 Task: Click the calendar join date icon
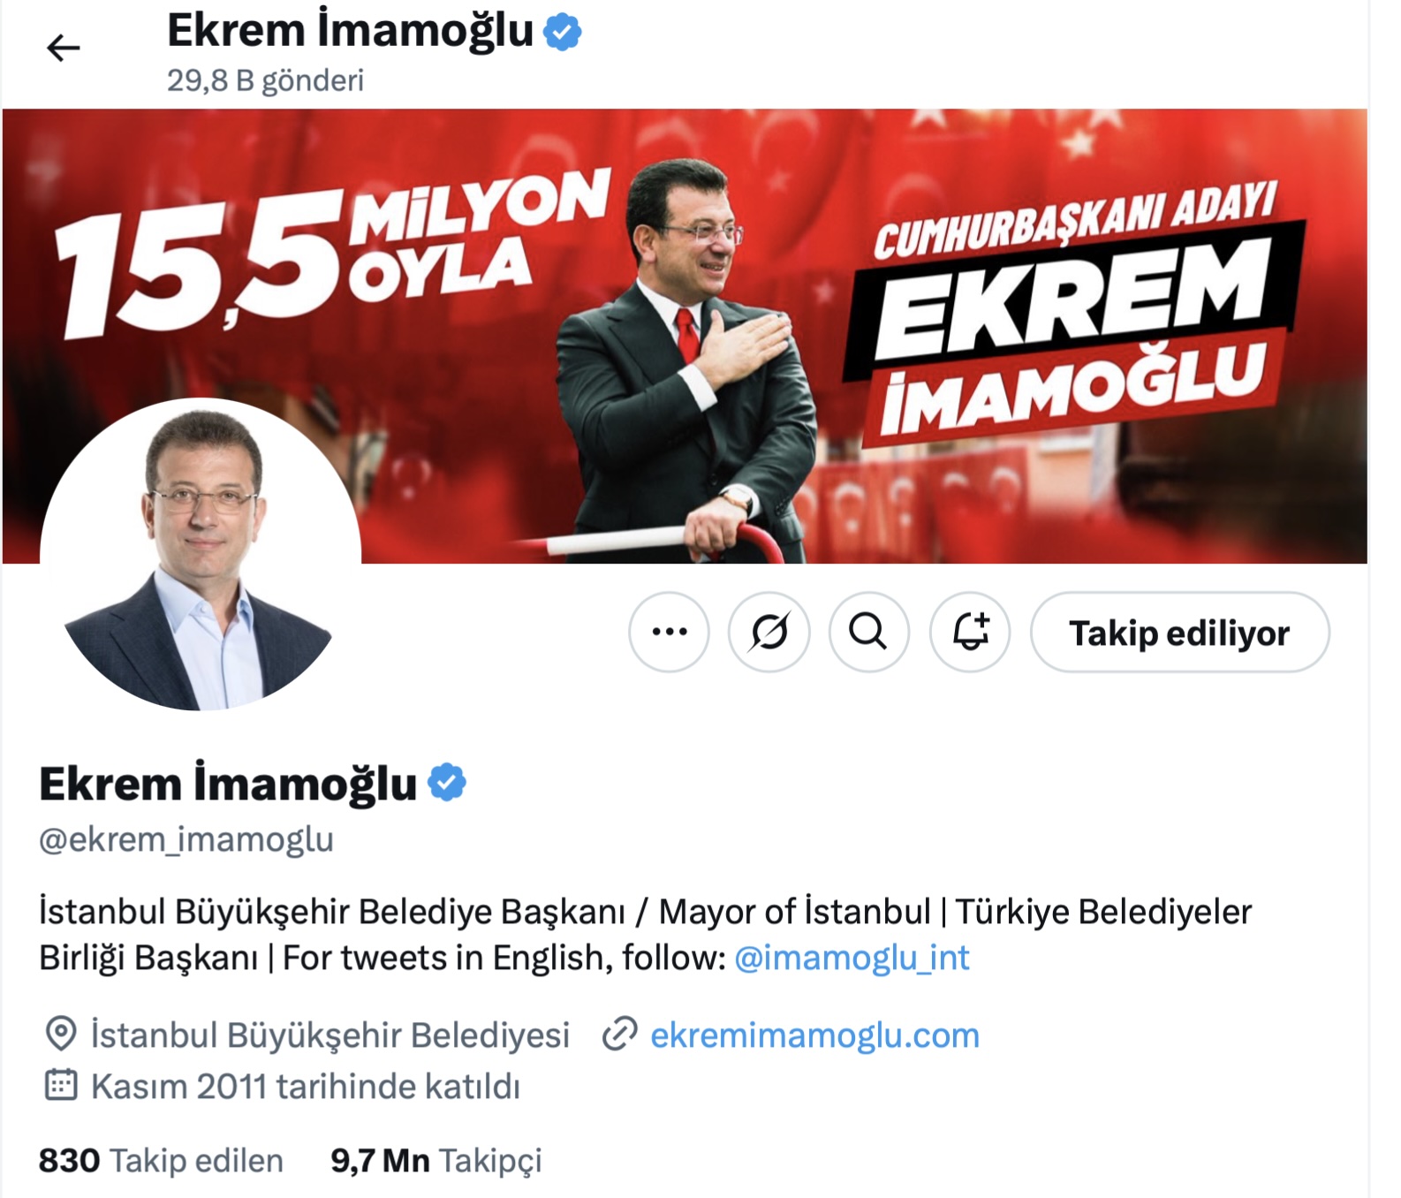point(61,1085)
